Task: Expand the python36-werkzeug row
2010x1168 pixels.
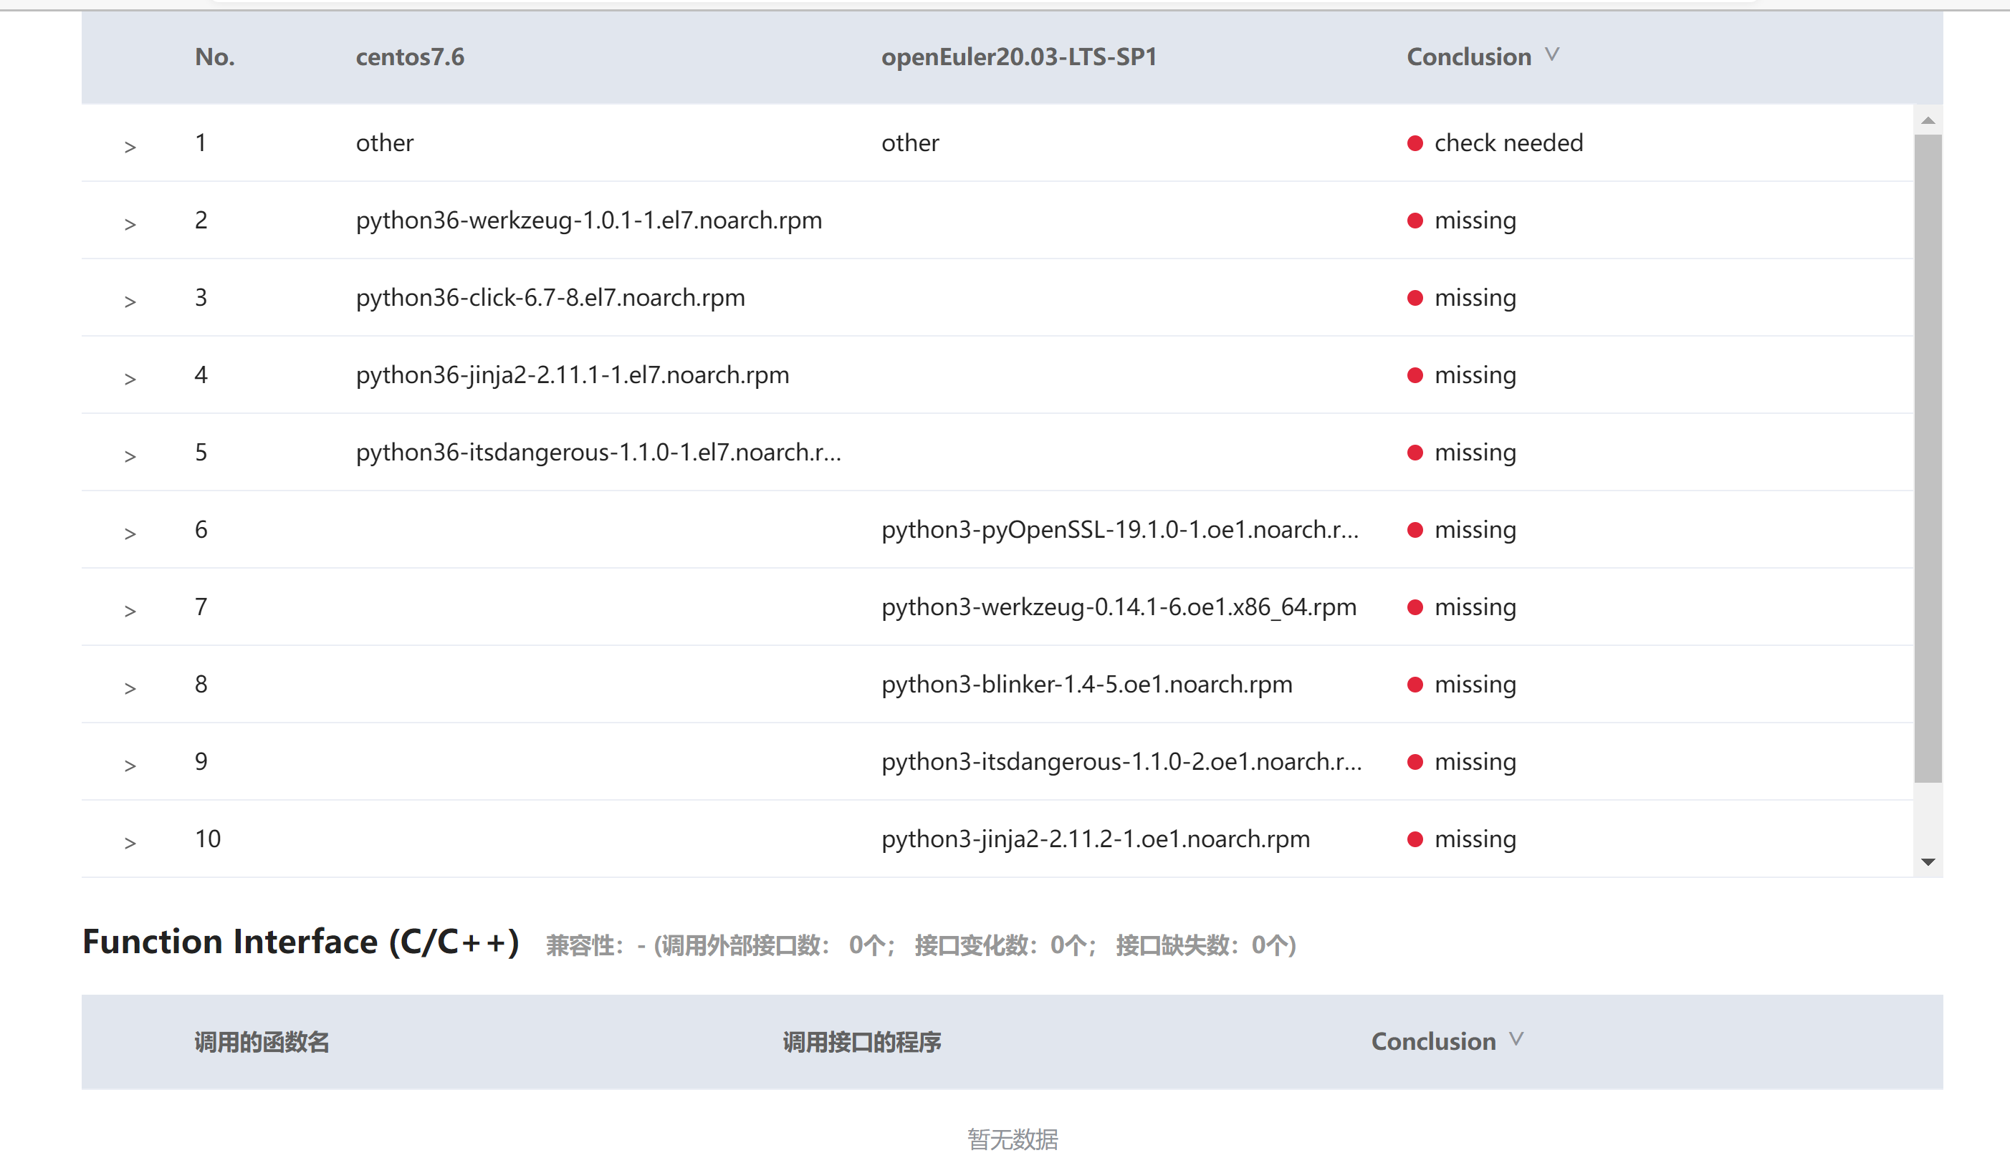Action: (x=130, y=224)
